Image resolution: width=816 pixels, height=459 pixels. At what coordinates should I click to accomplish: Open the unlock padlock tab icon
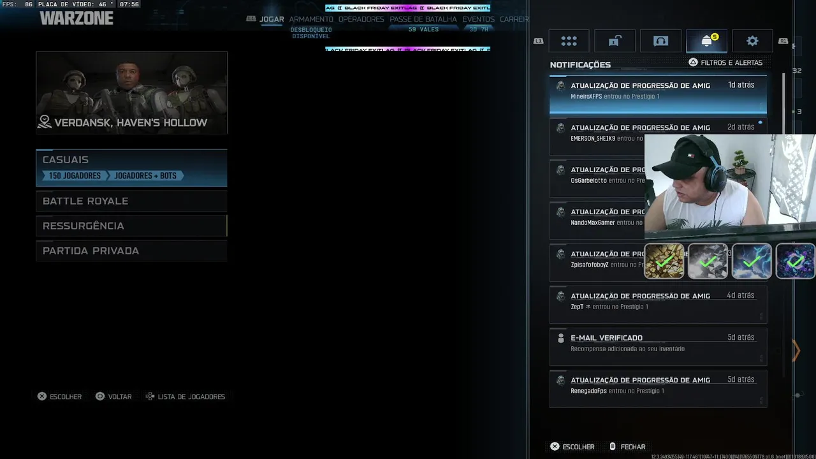(x=615, y=41)
